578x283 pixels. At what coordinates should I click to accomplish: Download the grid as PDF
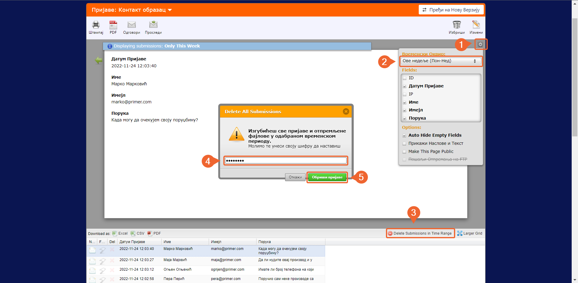pyautogui.click(x=154, y=233)
